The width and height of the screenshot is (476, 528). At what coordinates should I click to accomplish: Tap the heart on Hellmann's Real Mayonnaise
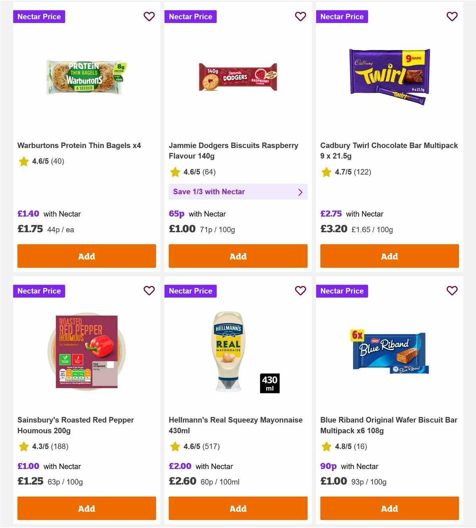pos(300,291)
